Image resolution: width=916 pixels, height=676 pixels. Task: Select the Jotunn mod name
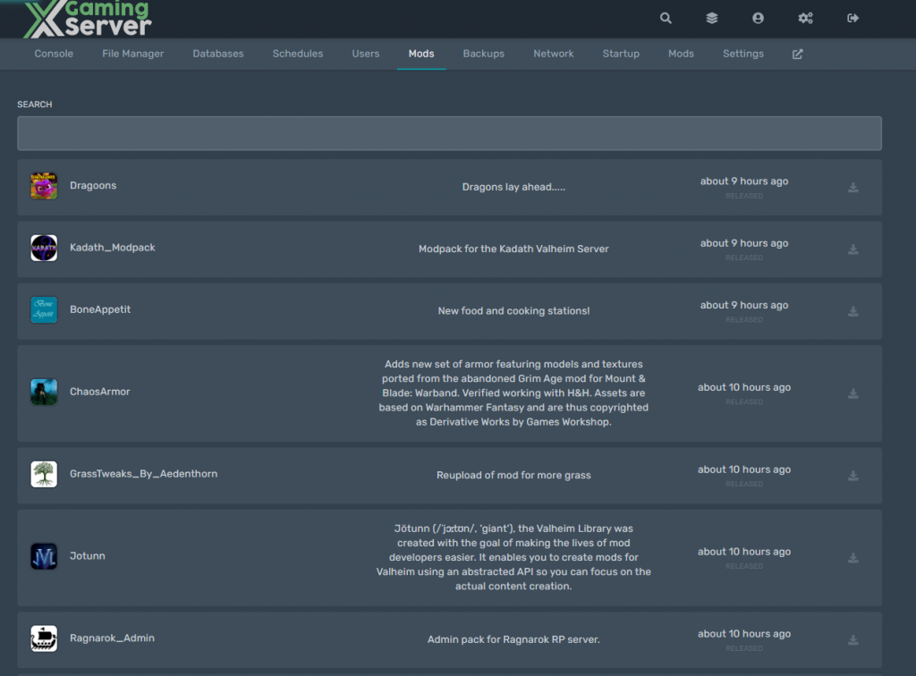point(87,556)
